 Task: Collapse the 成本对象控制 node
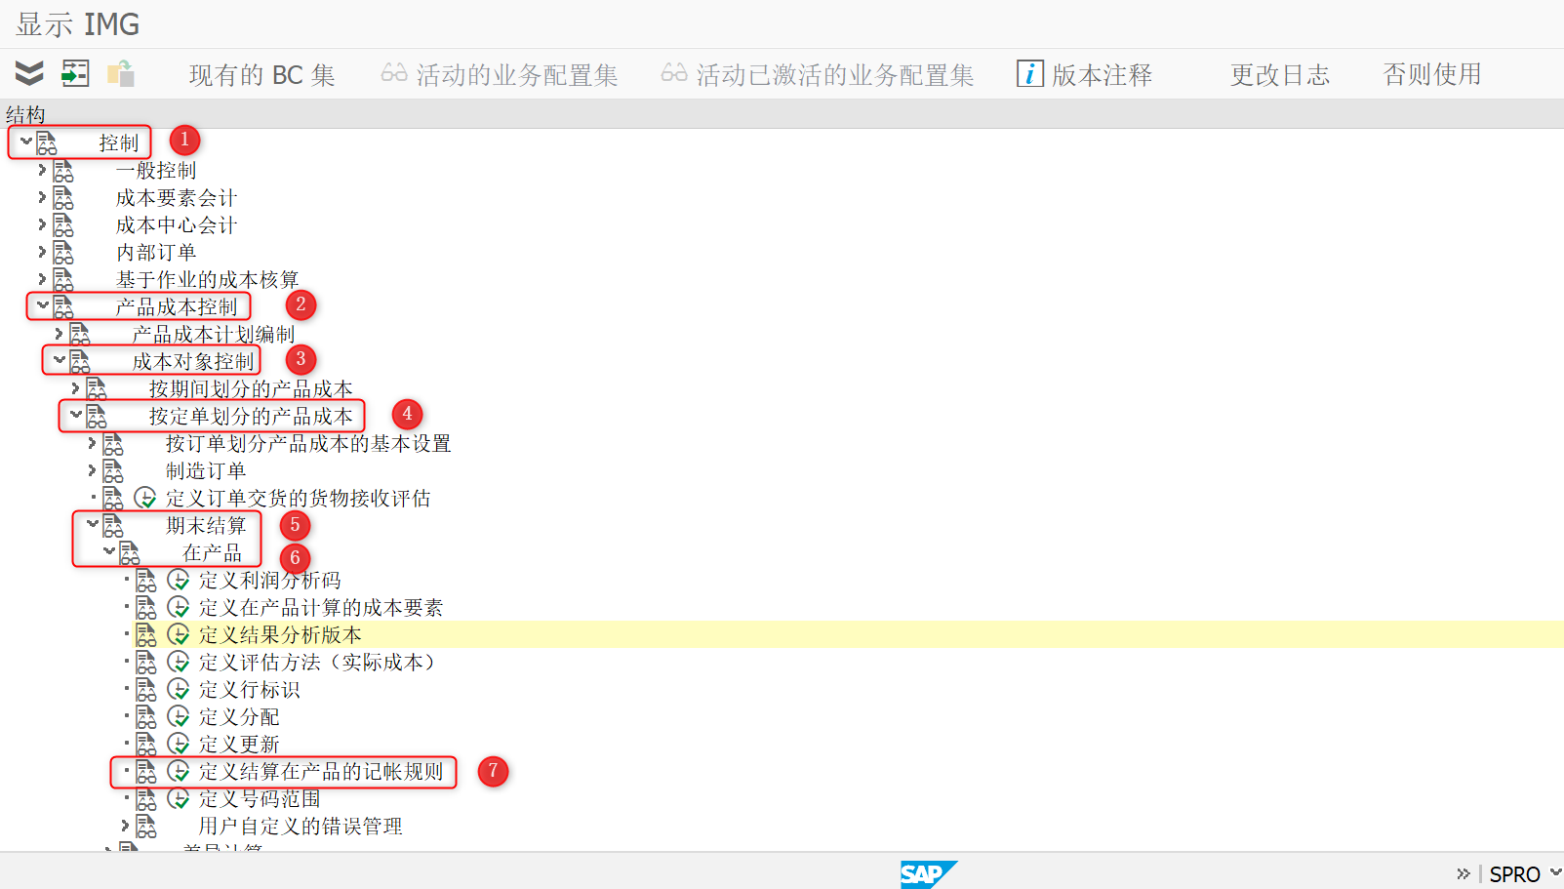pyautogui.click(x=60, y=361)
